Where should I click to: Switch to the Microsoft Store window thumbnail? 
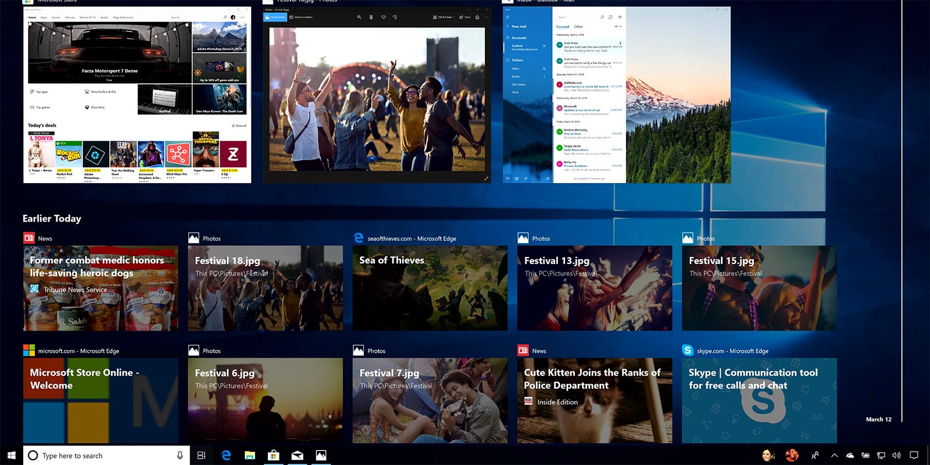(x=137, y=96)
